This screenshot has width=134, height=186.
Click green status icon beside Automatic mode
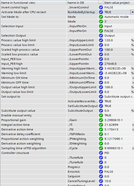click(x=101, y=17)
